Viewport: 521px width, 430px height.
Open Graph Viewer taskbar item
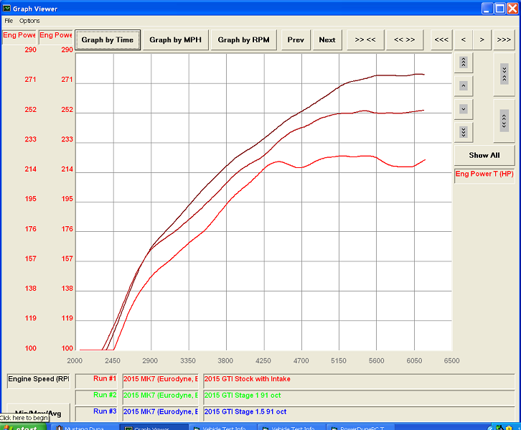[x=154, y=427]
